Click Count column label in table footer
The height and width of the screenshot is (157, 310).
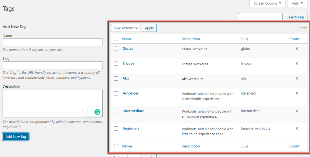pos(294,146)
